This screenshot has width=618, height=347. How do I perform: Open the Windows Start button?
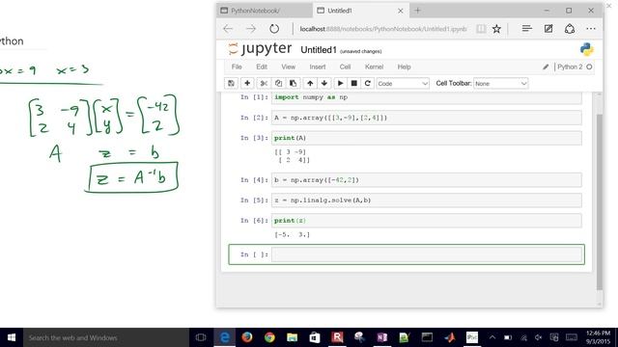(x=11, y=337)
